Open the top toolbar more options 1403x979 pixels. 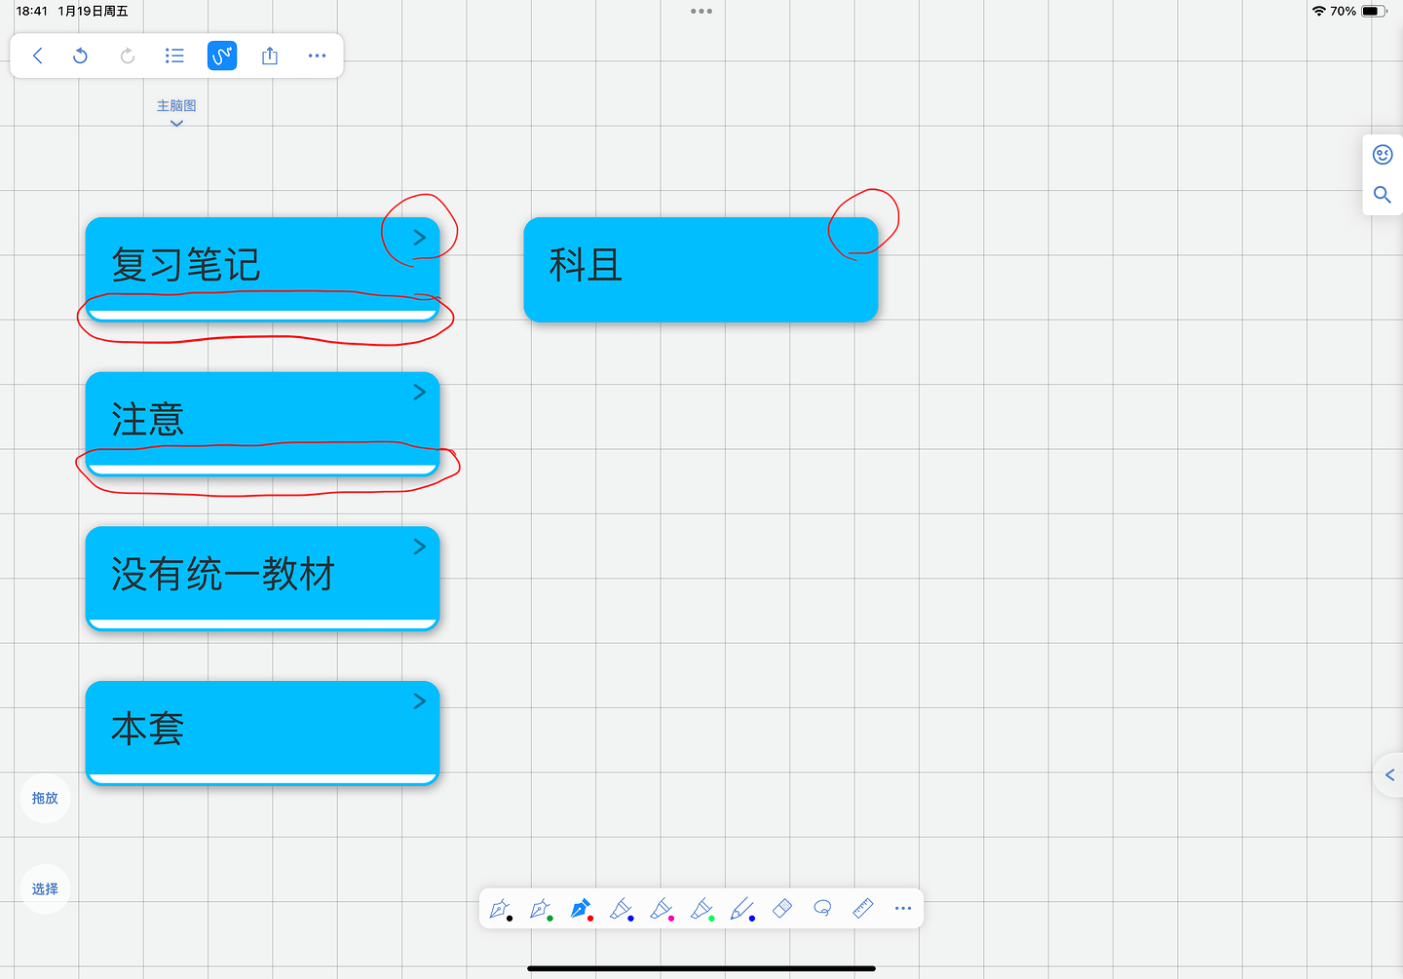click(317, 56)
